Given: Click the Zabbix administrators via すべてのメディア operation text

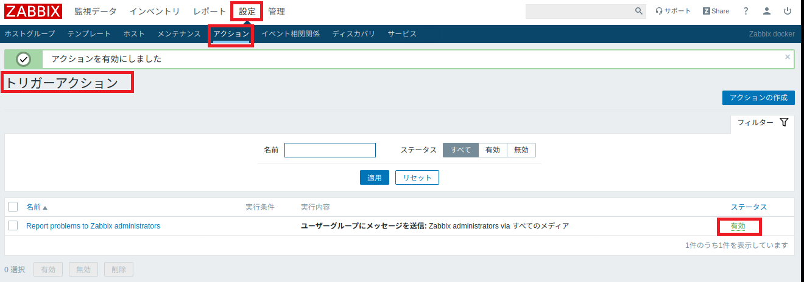Looking at the screenshot, I should click(x=499, y=226).
